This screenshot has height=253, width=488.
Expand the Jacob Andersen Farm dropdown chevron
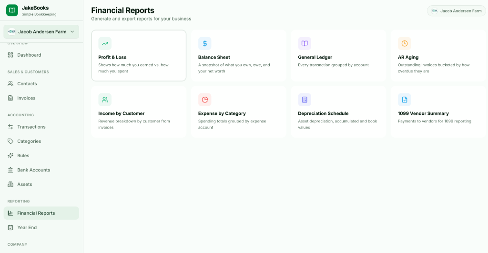[72, 32]
